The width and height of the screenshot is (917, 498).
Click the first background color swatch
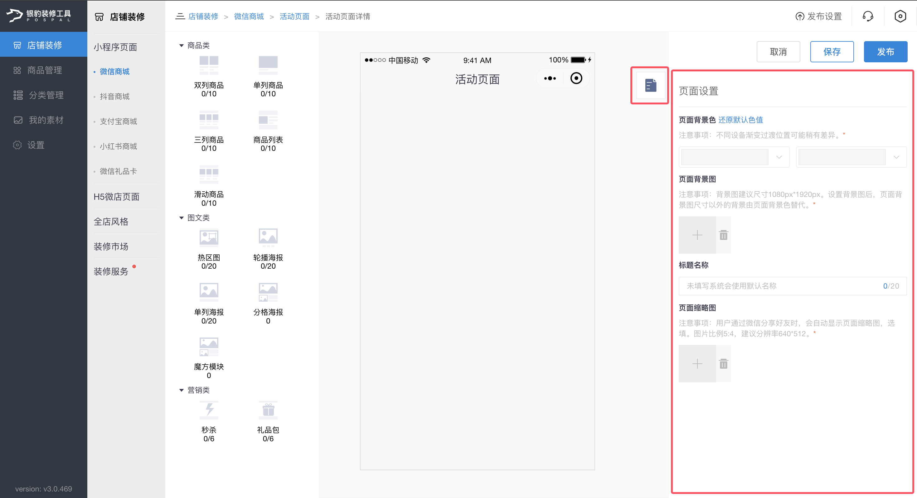(725, 157)
